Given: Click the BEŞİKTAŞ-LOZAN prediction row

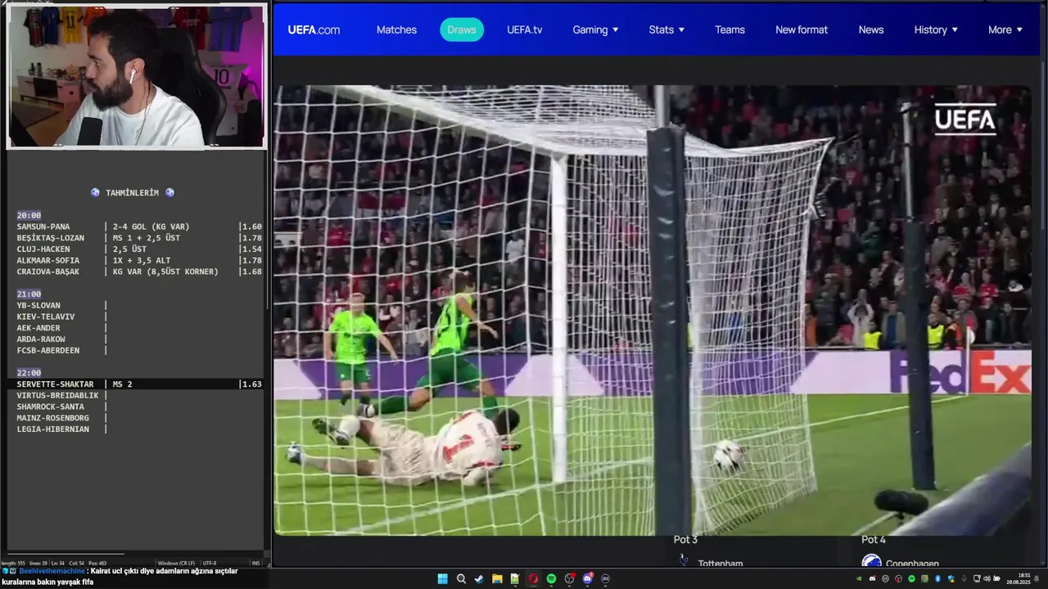Looking at the screenshot, I should 139,238.
